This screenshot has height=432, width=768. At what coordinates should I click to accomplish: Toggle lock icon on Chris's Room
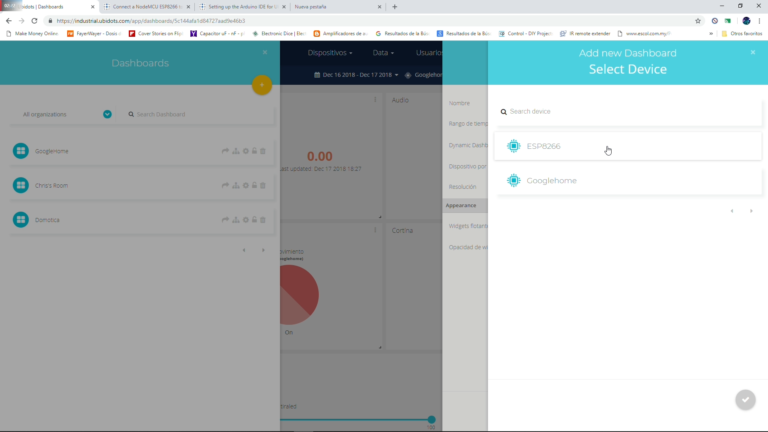(254, 186)
